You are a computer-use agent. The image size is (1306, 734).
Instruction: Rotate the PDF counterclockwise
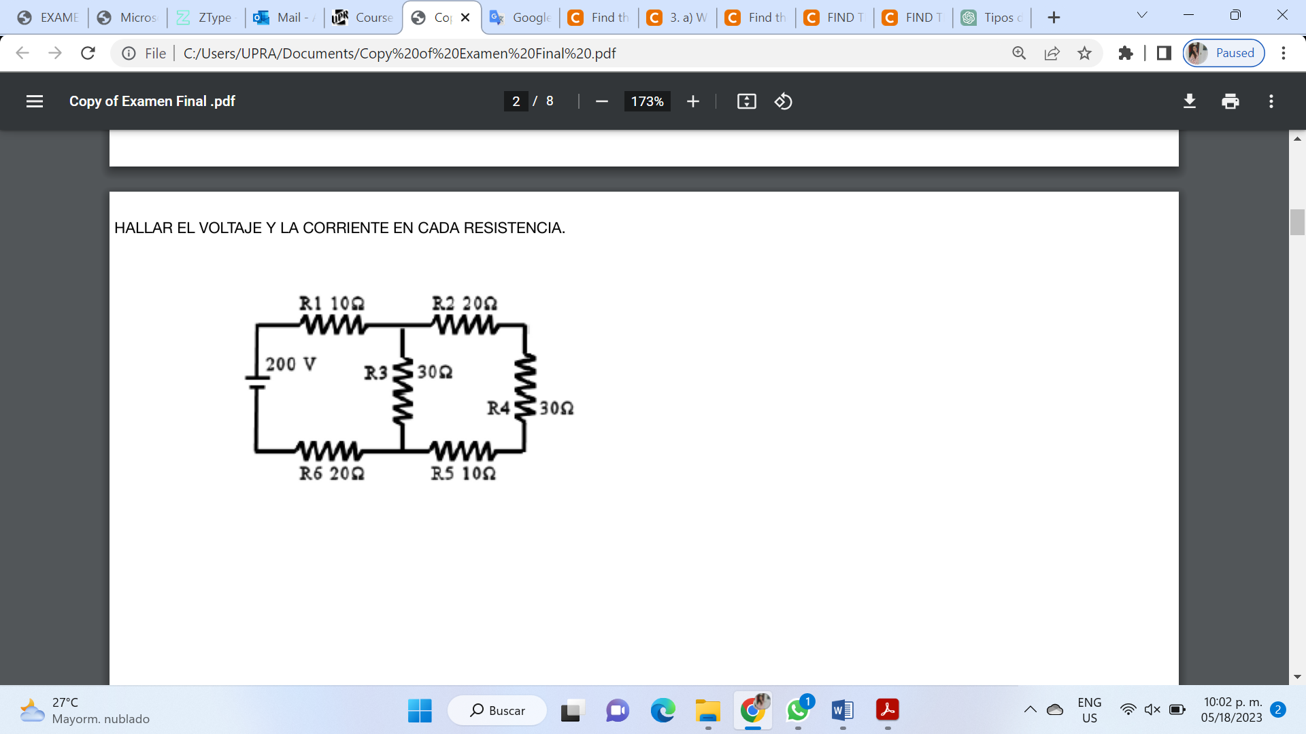point(784,101)
